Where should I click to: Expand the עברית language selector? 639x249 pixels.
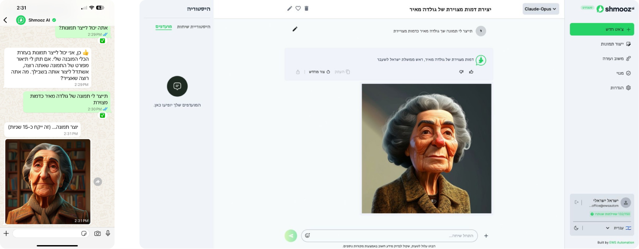click(x=608, y=228)
